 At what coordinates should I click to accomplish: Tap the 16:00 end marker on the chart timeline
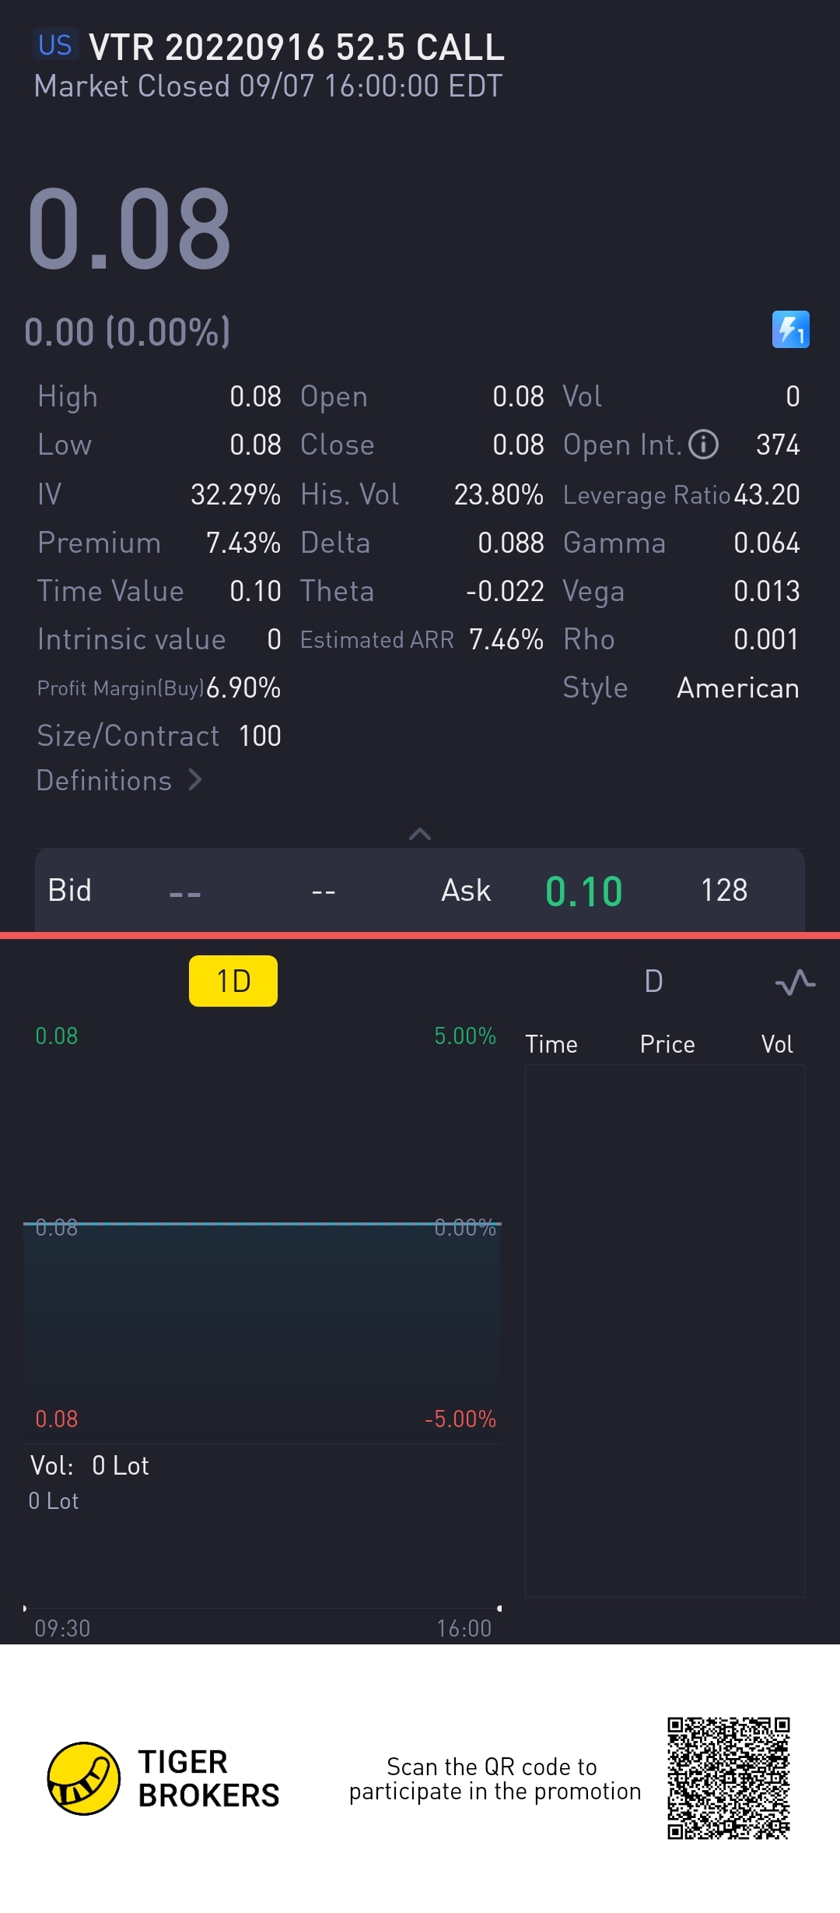pos(499,1609)
